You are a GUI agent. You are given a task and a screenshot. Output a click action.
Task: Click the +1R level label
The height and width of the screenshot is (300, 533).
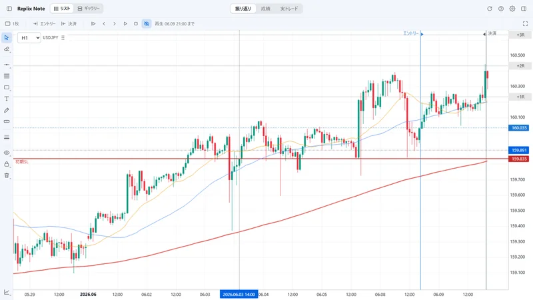coord(520,97)
